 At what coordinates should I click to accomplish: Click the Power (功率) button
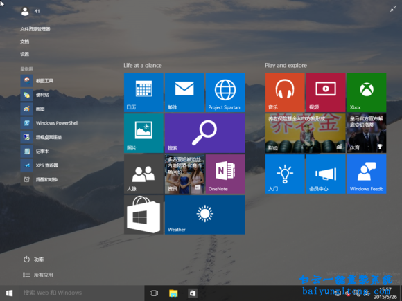point(33,259)
